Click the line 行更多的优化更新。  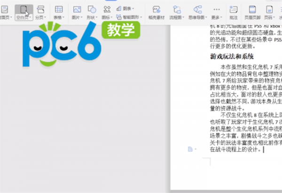point(233,46)
